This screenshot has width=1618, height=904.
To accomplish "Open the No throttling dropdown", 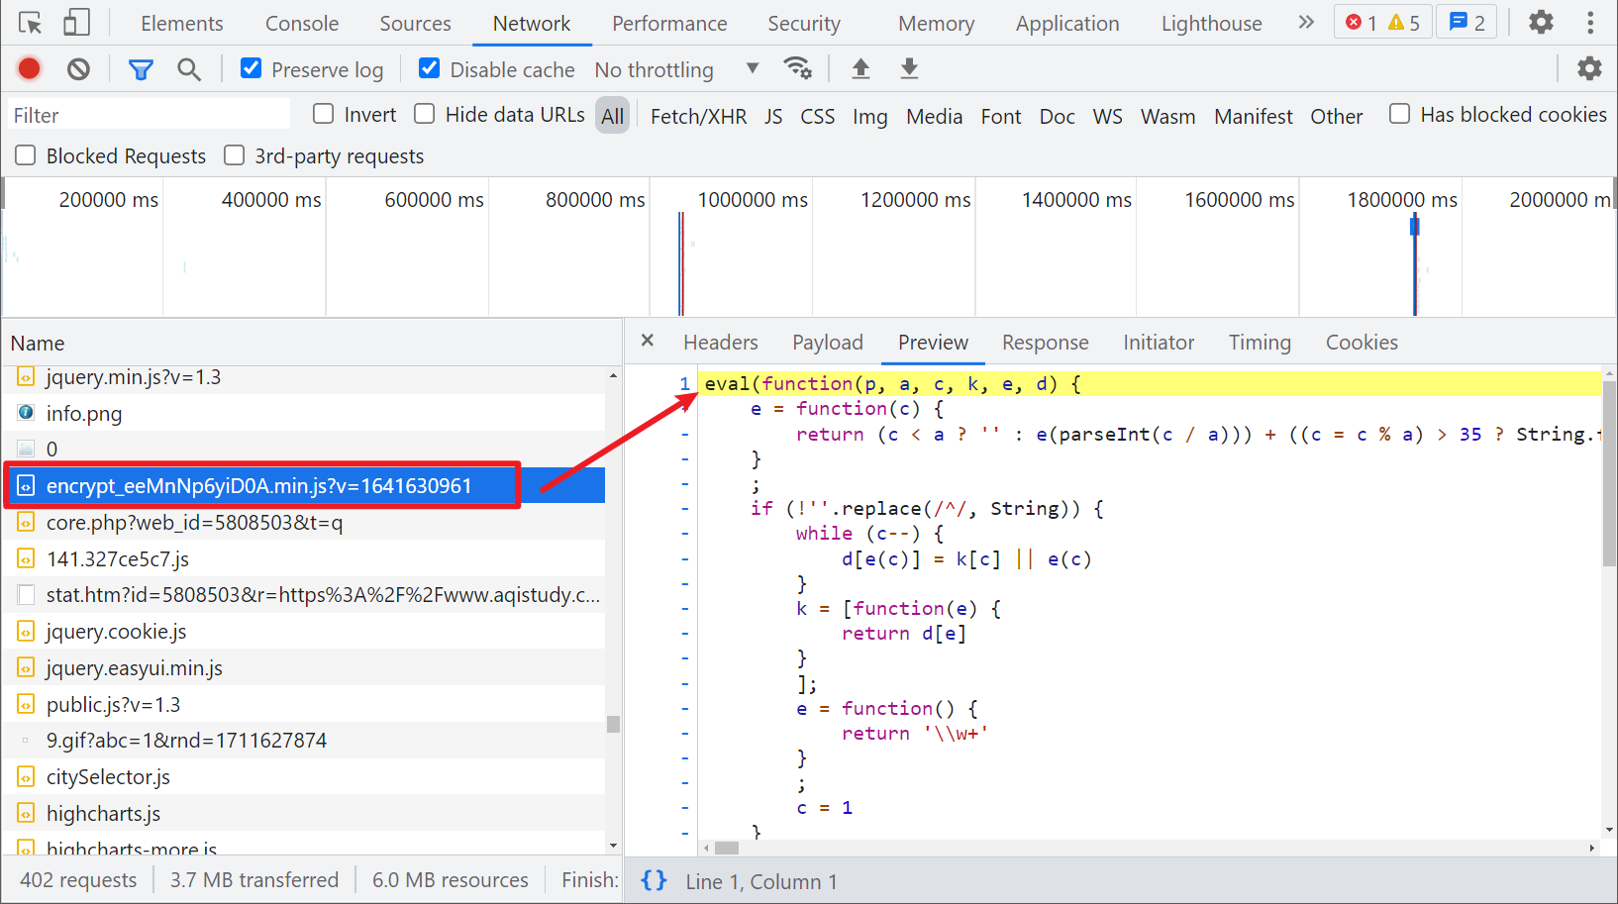I will click(677, 69).
